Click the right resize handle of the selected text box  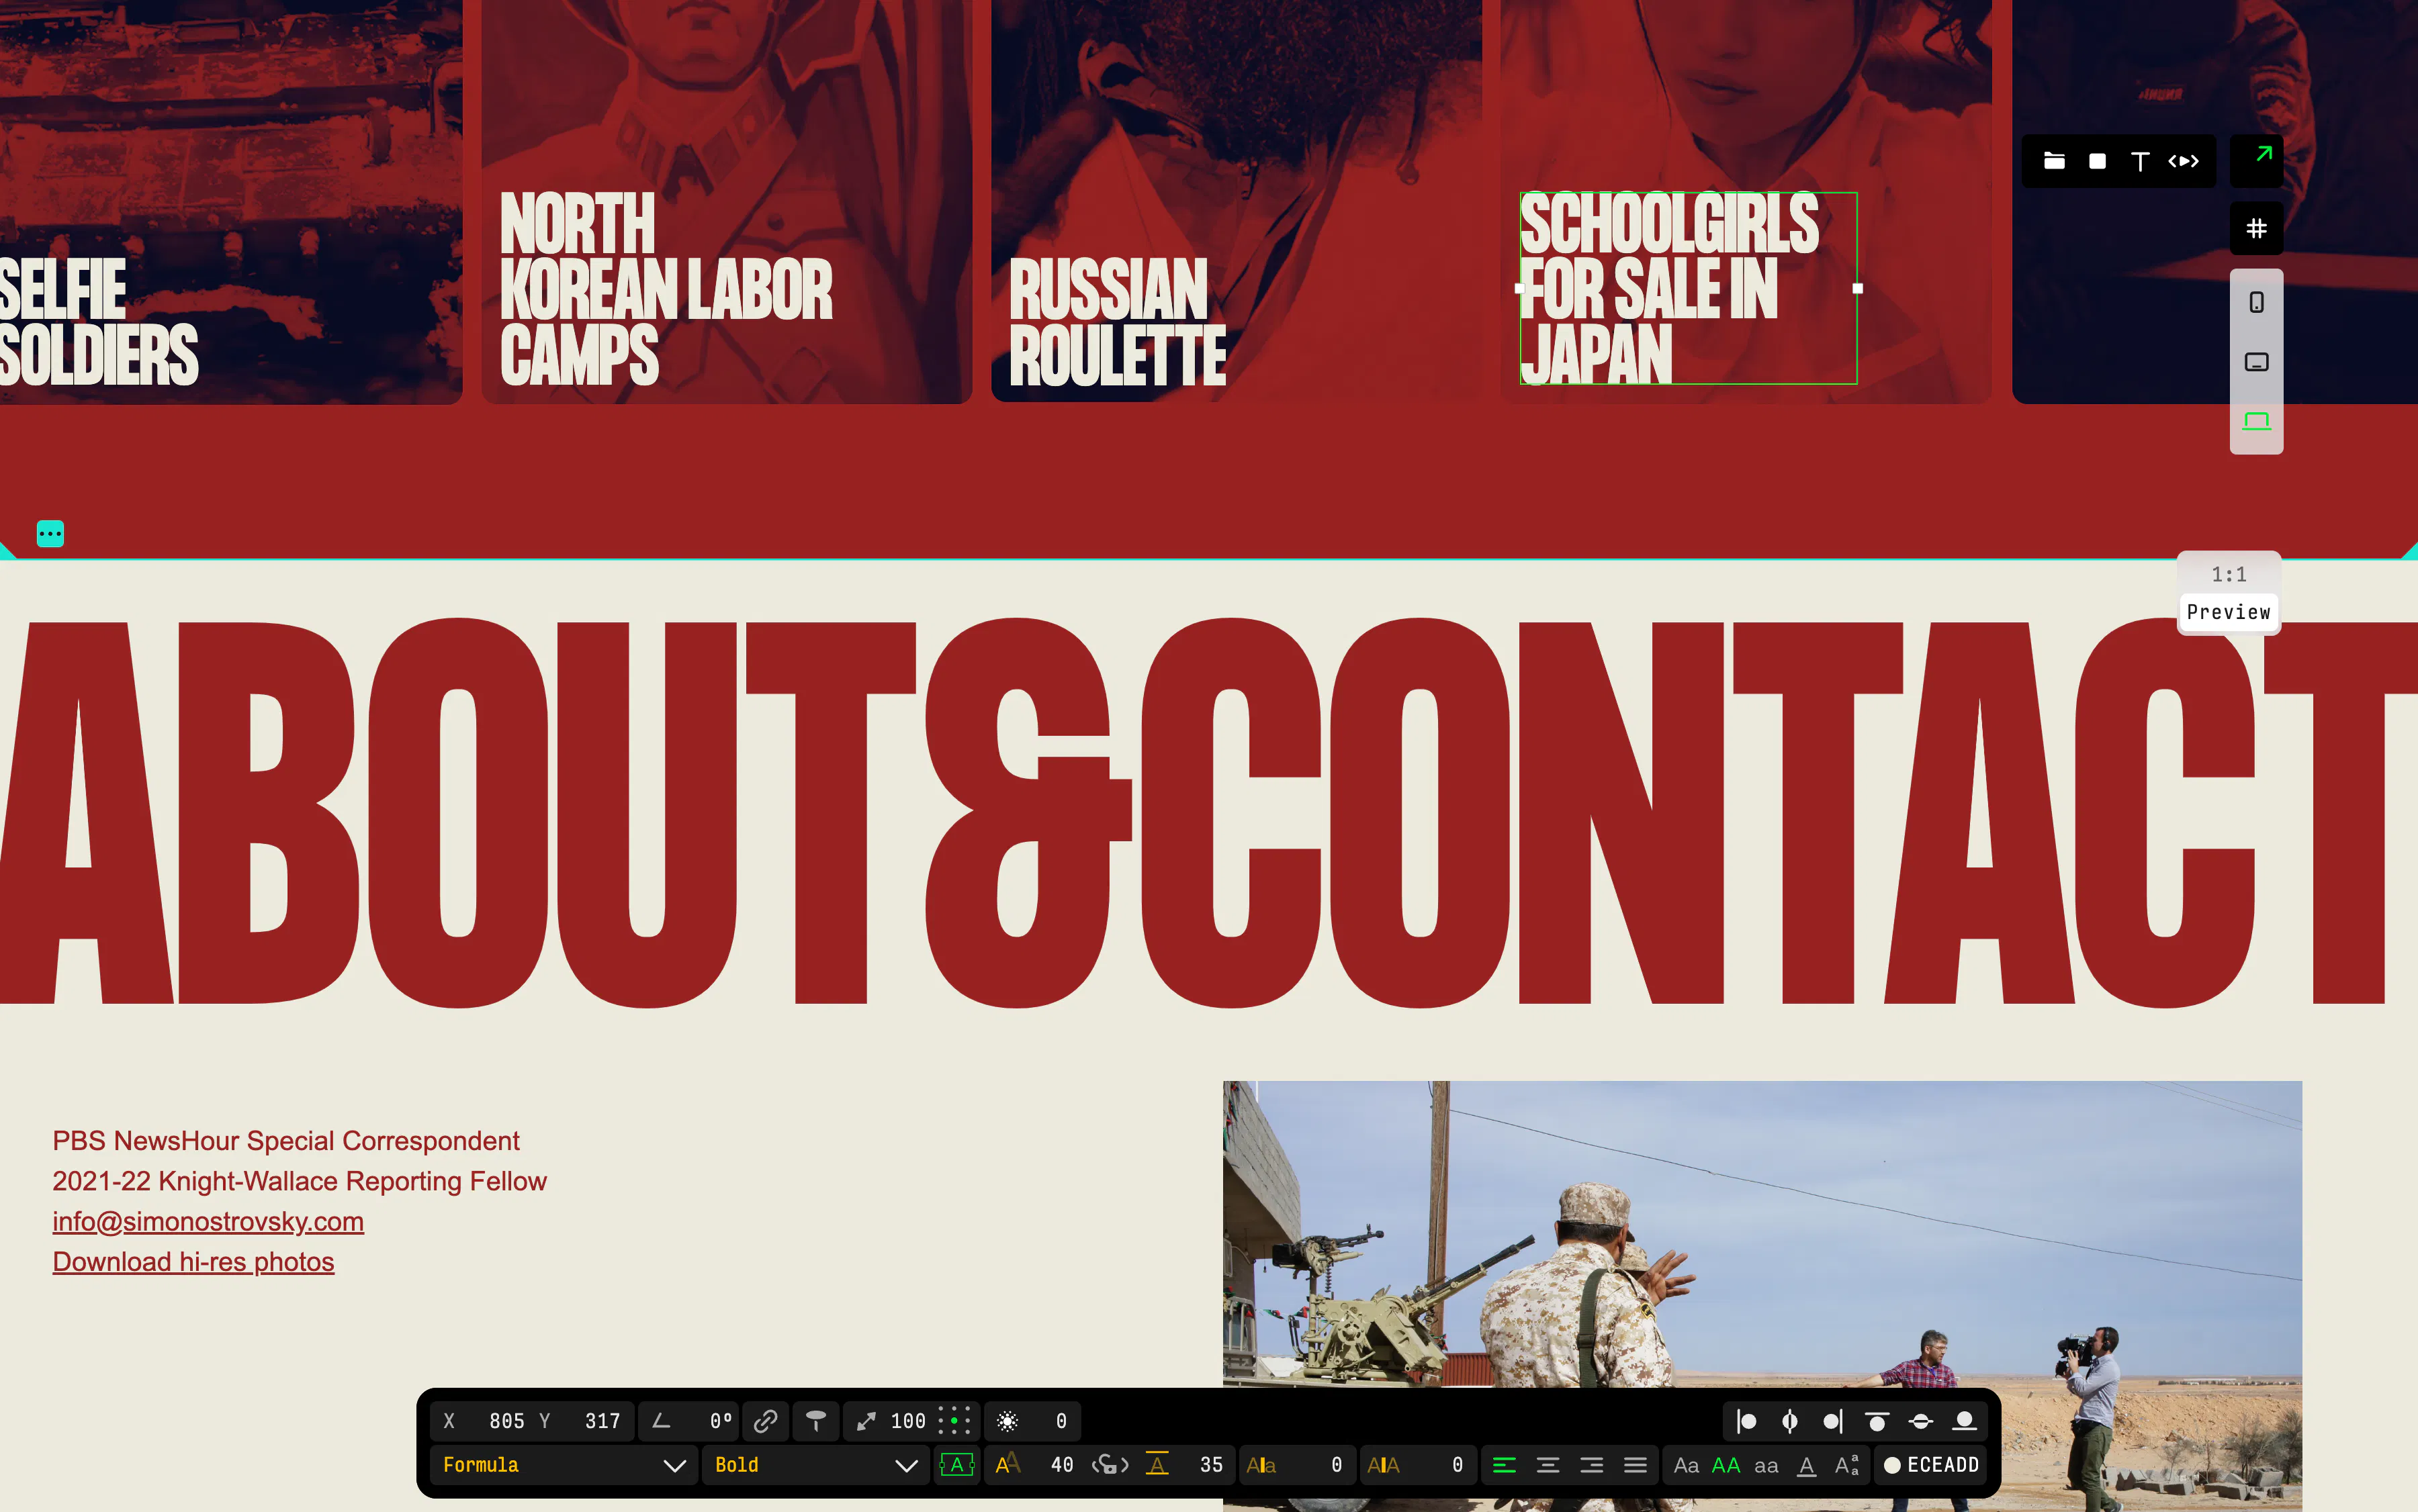click(1858, 288)
